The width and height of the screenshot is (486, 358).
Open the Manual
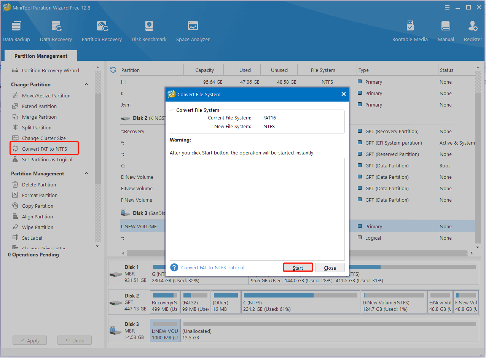(x=446, y=31)
